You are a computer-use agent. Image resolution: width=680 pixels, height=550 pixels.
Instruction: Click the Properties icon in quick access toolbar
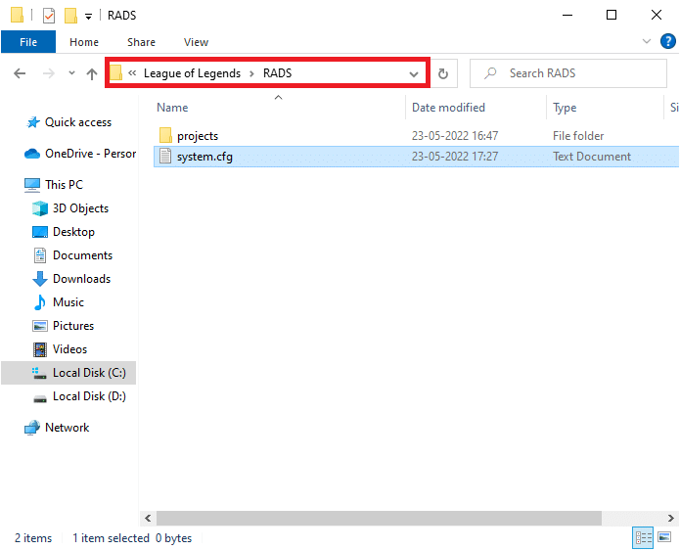(x=49, y=16)
